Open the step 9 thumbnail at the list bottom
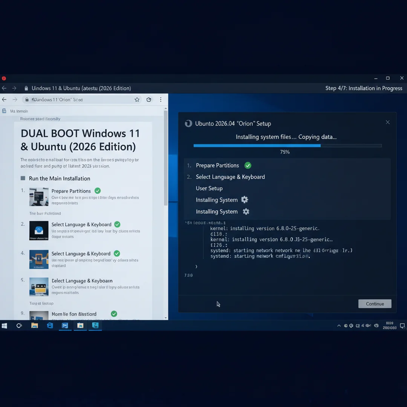 click(39, 315)
